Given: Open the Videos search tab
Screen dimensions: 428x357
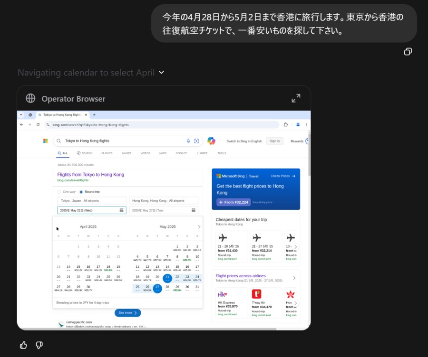Looking at the screenshot, I should (x=145, y=153).
